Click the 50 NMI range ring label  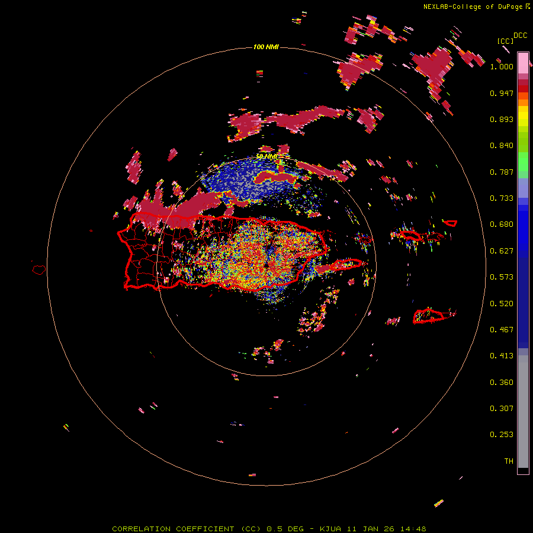pos(267,157)
